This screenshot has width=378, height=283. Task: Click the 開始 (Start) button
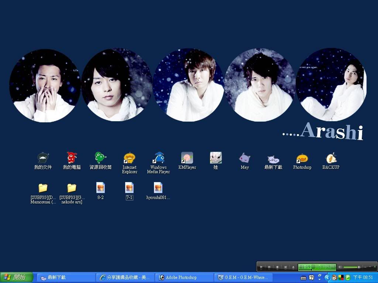17,277
